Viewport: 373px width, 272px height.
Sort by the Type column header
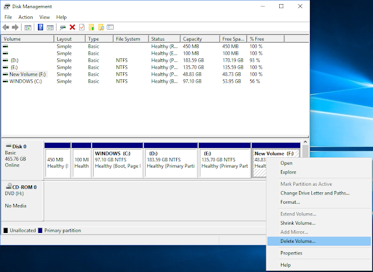[99, 39]
